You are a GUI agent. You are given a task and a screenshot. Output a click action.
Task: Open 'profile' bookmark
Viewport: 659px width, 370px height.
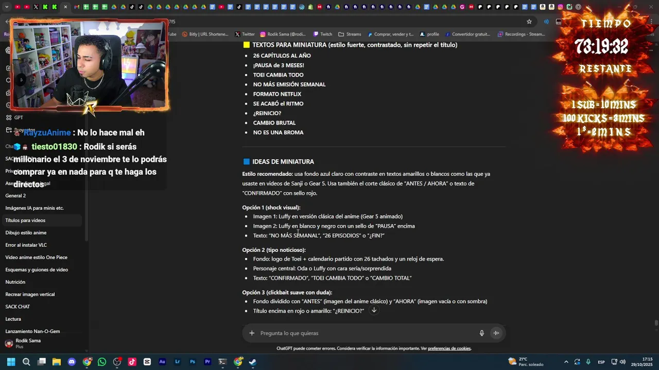pos(429,34)
